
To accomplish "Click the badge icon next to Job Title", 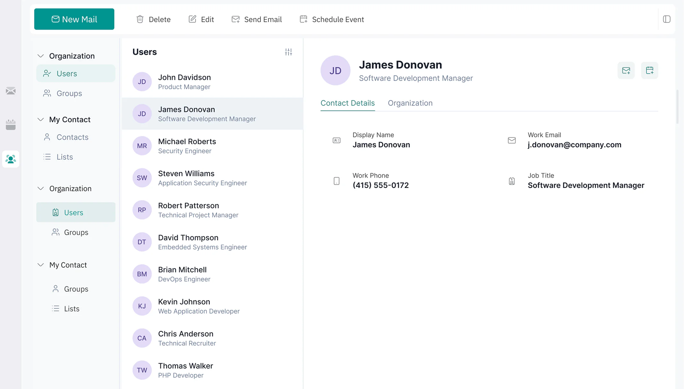I will pos(512,181).
